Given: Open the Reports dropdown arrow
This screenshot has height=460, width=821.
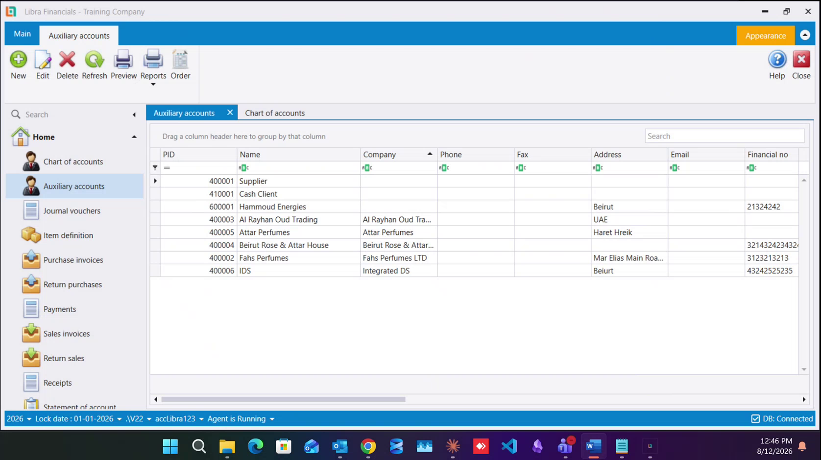Looking at the screenshot, I should 153,85.
